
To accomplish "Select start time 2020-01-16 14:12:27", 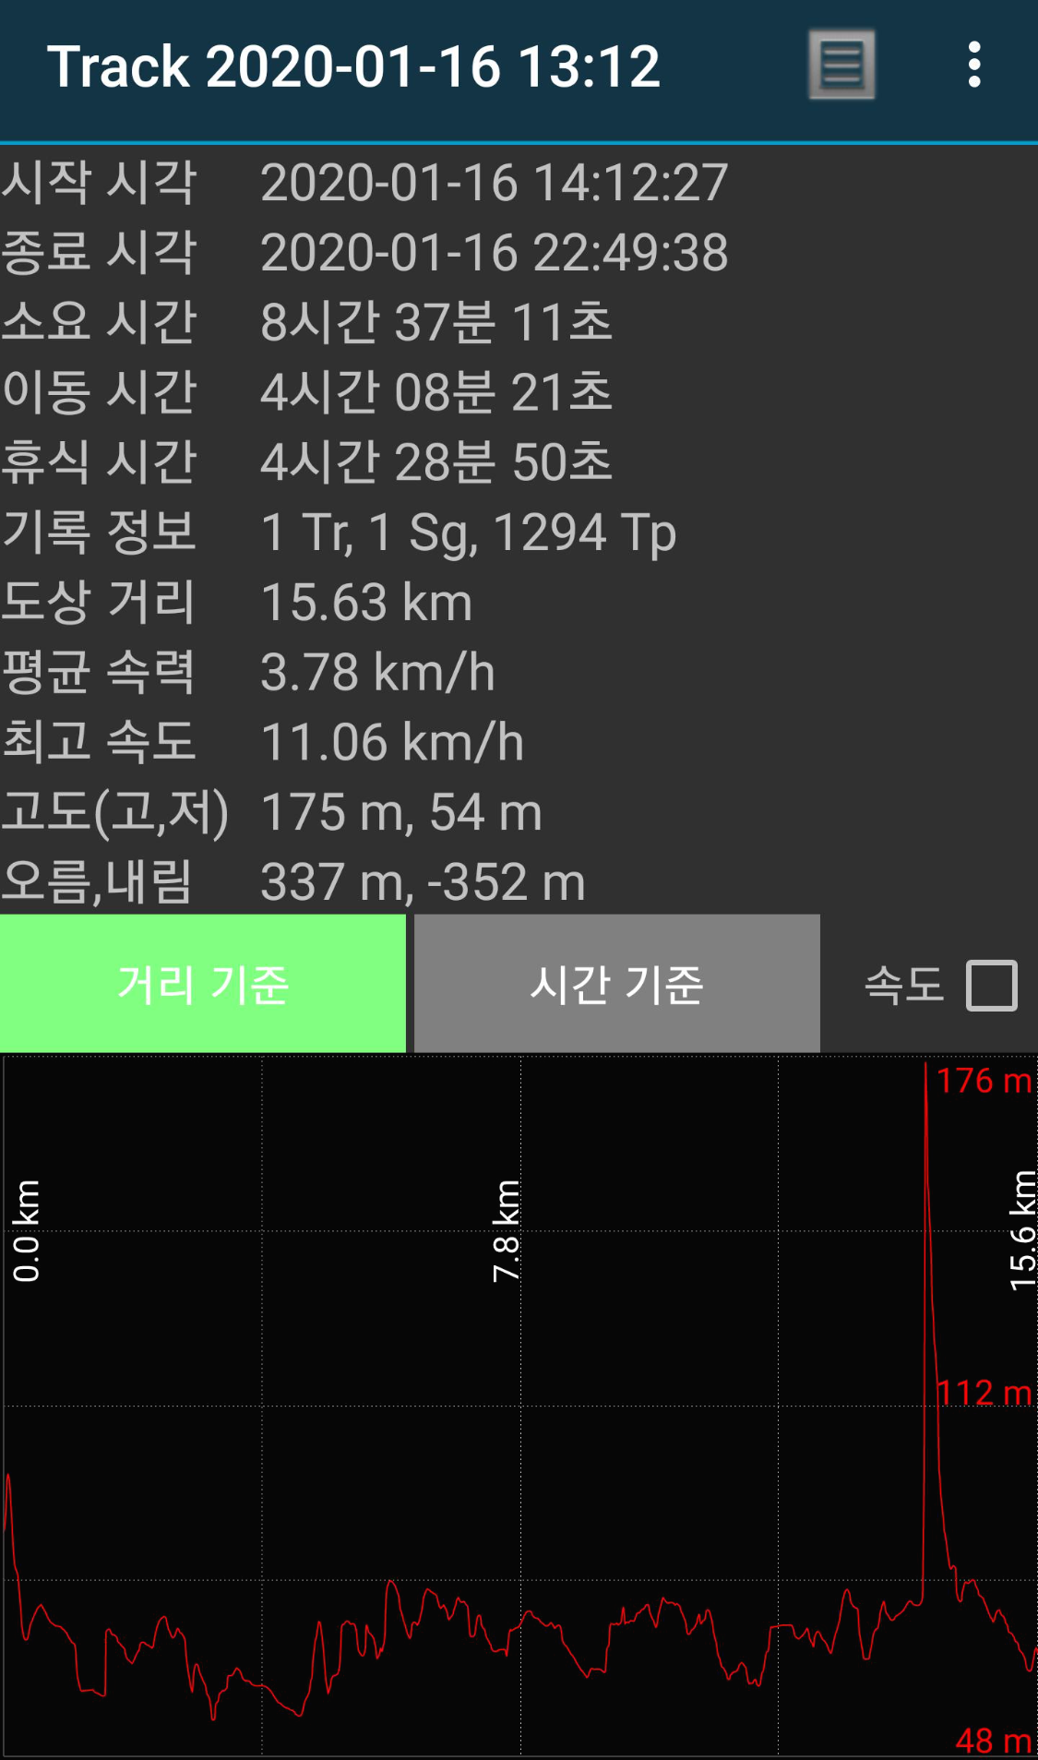I will click(495, 182).
